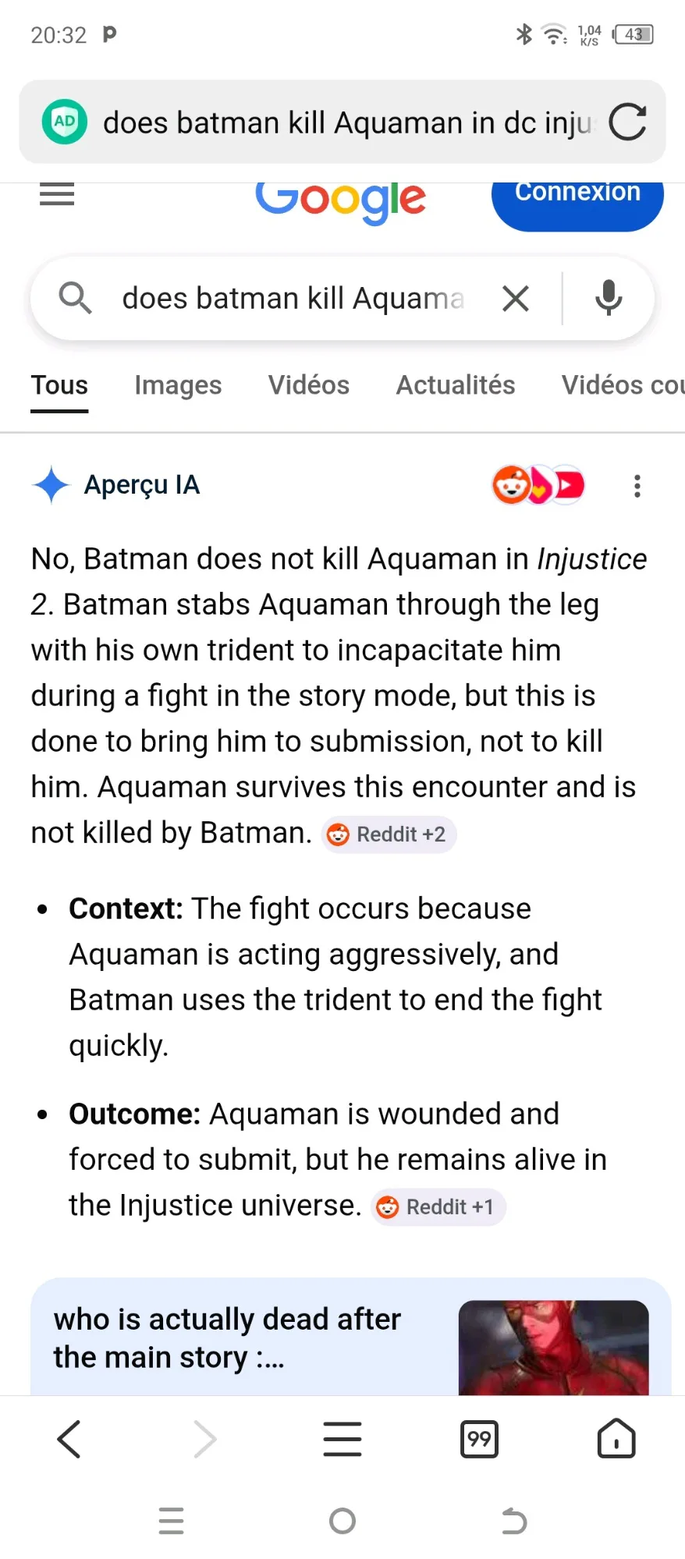The image size is (685, 1559).
Task: Tap the reload page icon
Action: pyautogui.click(x=627, y=122)
